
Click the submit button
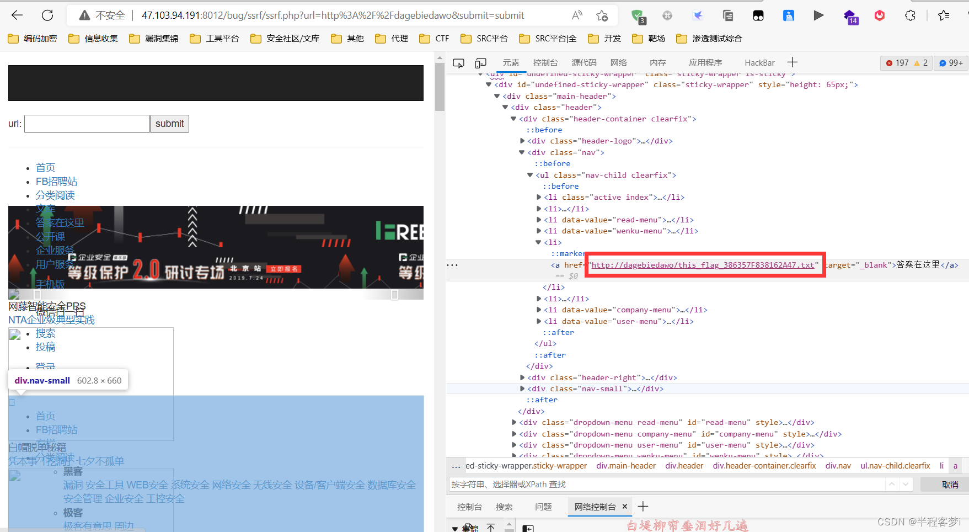[169, 124]
